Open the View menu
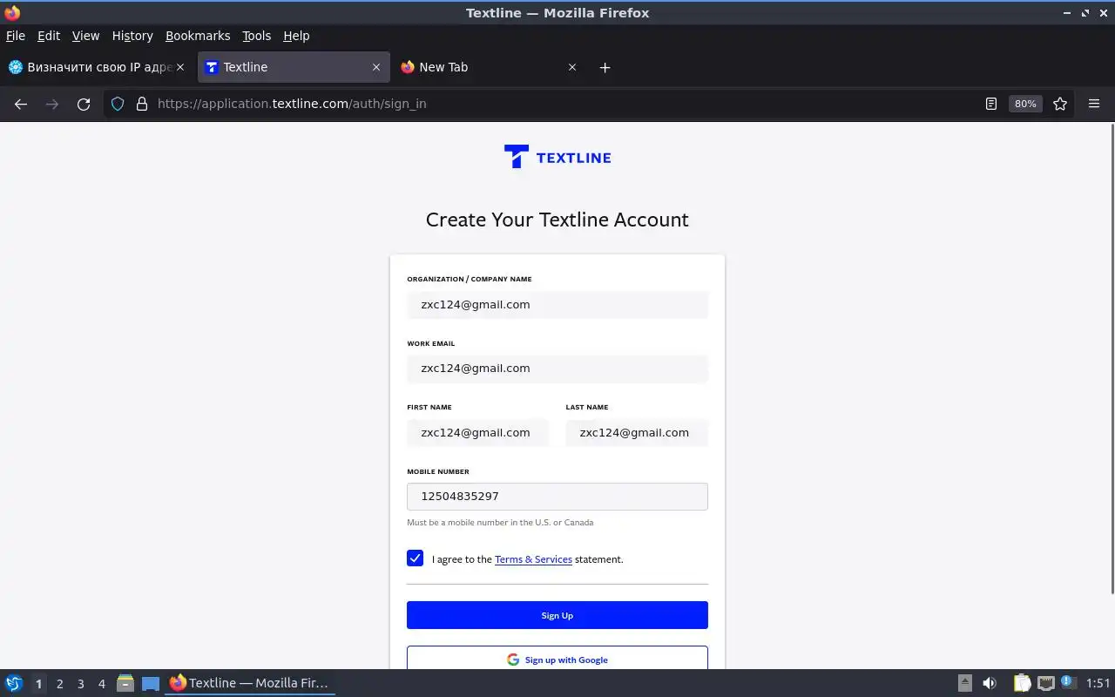This screenshot has width=1115, height=697. pos(85,36)
